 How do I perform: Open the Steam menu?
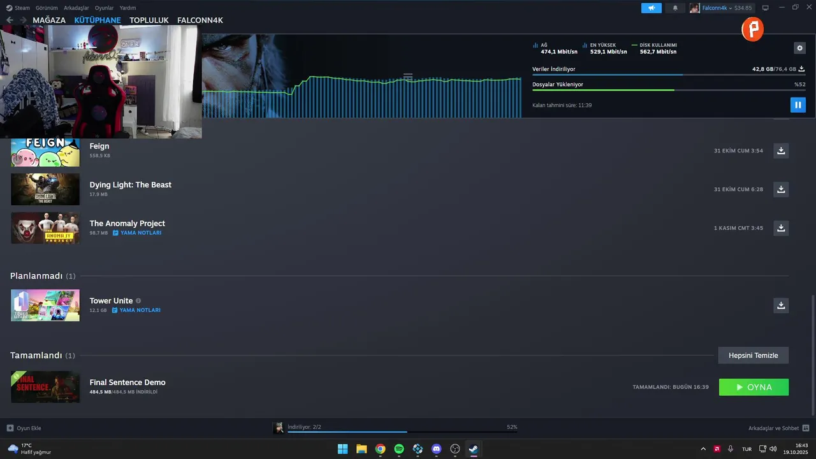(18, 8)
